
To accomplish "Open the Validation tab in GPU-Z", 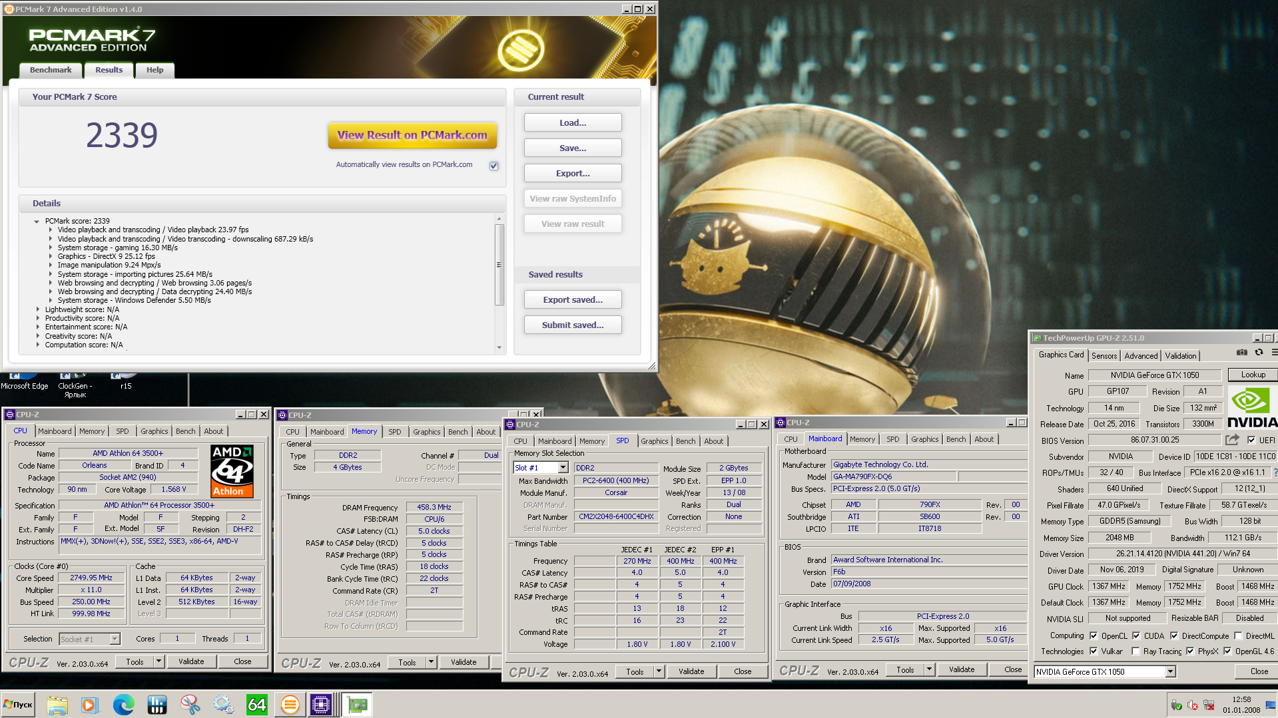I will pos(1180,356).
